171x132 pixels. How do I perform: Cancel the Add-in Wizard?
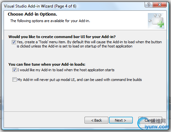[150, 120]
